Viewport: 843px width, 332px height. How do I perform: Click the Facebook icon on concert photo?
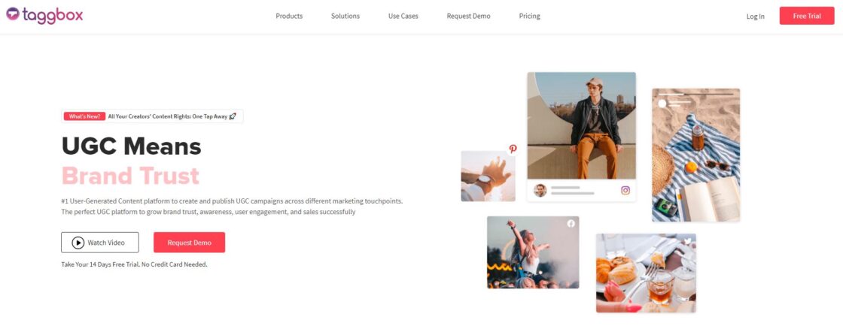tap(571, 224)
